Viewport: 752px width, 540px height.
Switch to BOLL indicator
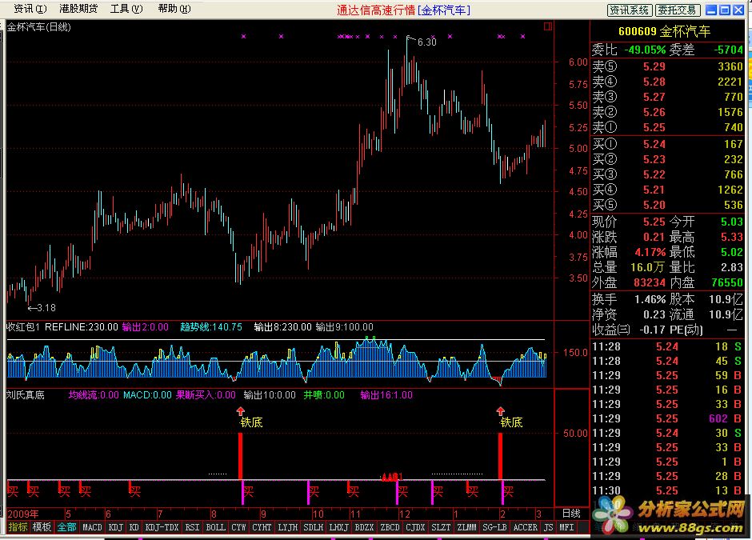(215, 527)
